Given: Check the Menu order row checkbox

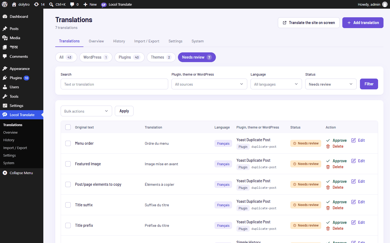Looking at the screenshot, I should point(68,143).
